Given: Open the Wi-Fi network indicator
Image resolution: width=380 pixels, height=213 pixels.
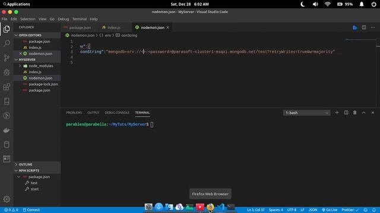Looking at the screenshot, I should tap(327, 4).
